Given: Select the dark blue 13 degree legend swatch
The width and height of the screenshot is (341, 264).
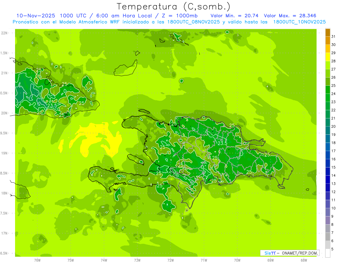Looking at the screenshot, I should click(328, 179).
